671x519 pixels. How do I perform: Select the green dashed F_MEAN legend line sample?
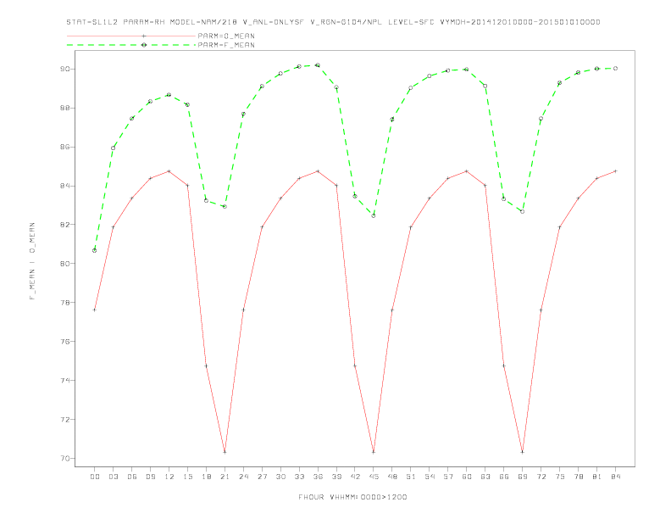tap(131, 45)
